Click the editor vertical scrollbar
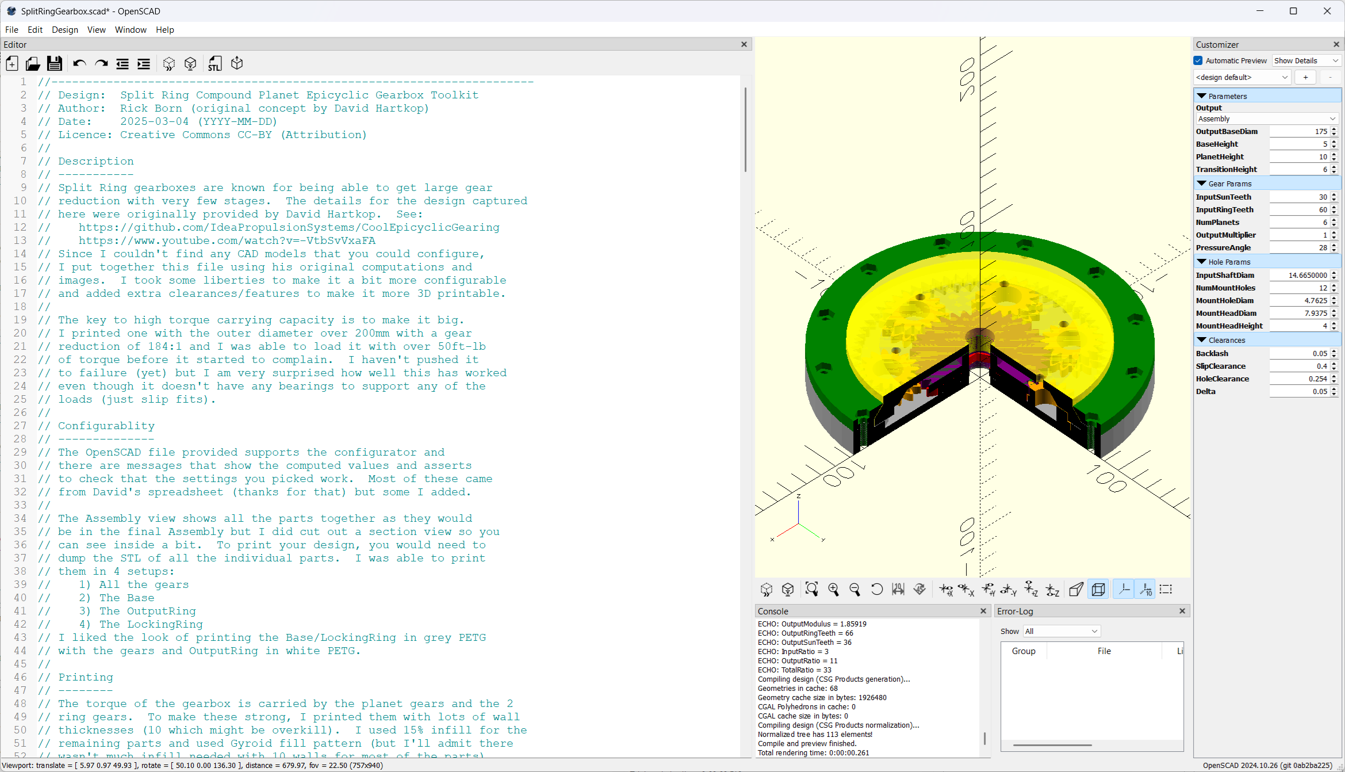1345x772 pixels. (x=746, y=129)
